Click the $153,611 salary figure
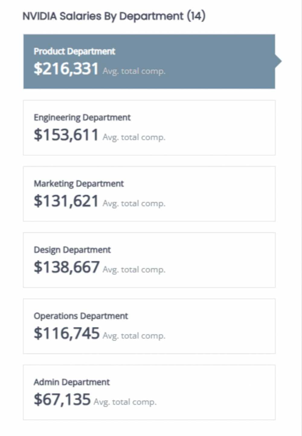This screenshot has width=302, height=436. point(66,135)
